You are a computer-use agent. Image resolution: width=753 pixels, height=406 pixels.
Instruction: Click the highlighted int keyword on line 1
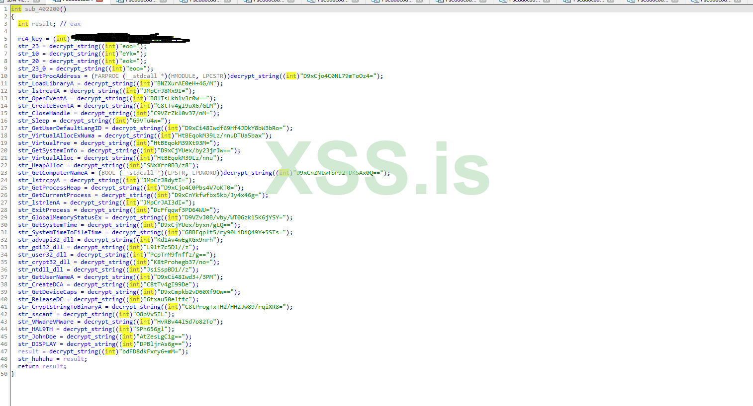click(x=16, y=9)
